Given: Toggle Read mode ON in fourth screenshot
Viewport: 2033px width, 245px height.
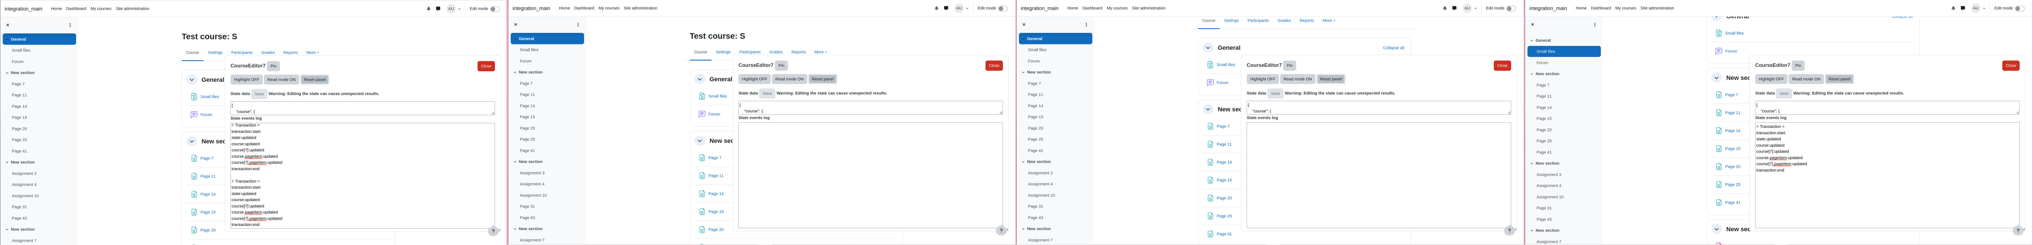Looking at the screenshot, I should 1807,79.
